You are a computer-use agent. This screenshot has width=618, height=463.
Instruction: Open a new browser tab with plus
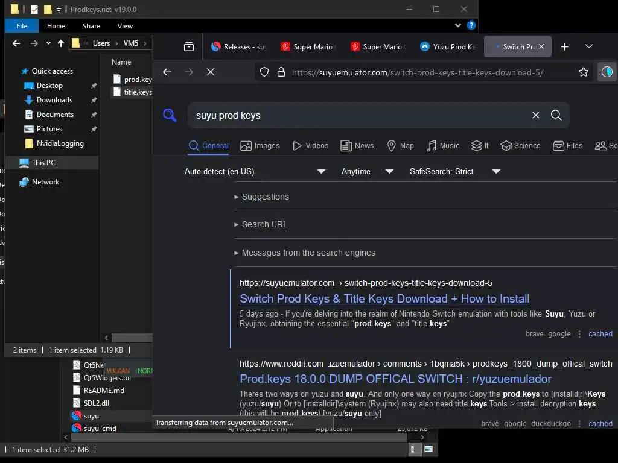pyautogui.click(x=564, y=47)
